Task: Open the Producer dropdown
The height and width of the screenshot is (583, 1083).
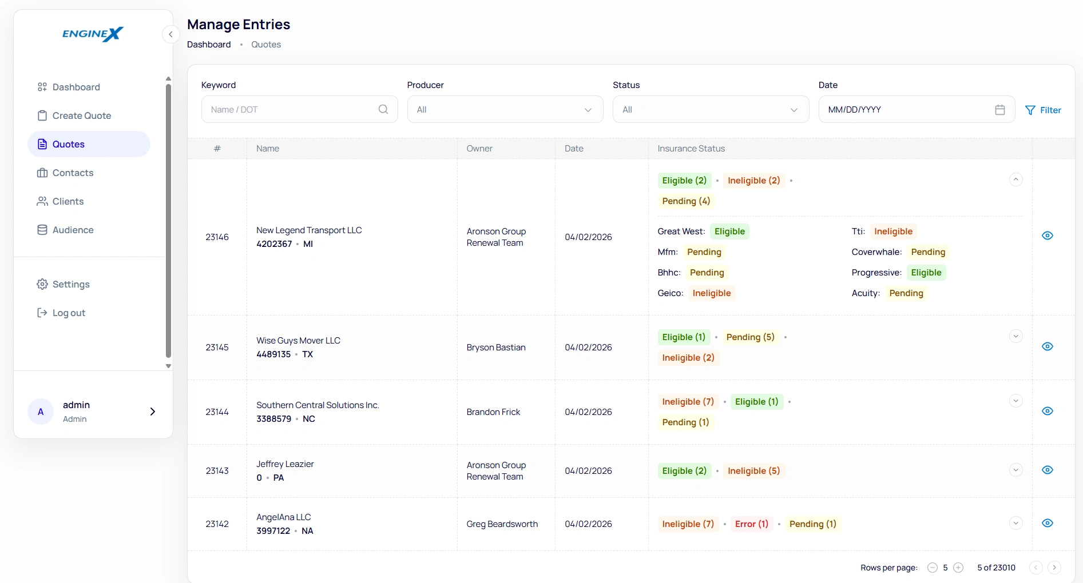Action: click(x=505, y=109)
